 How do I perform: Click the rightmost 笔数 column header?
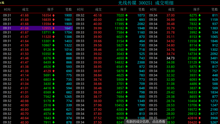(x=215, y=9)
